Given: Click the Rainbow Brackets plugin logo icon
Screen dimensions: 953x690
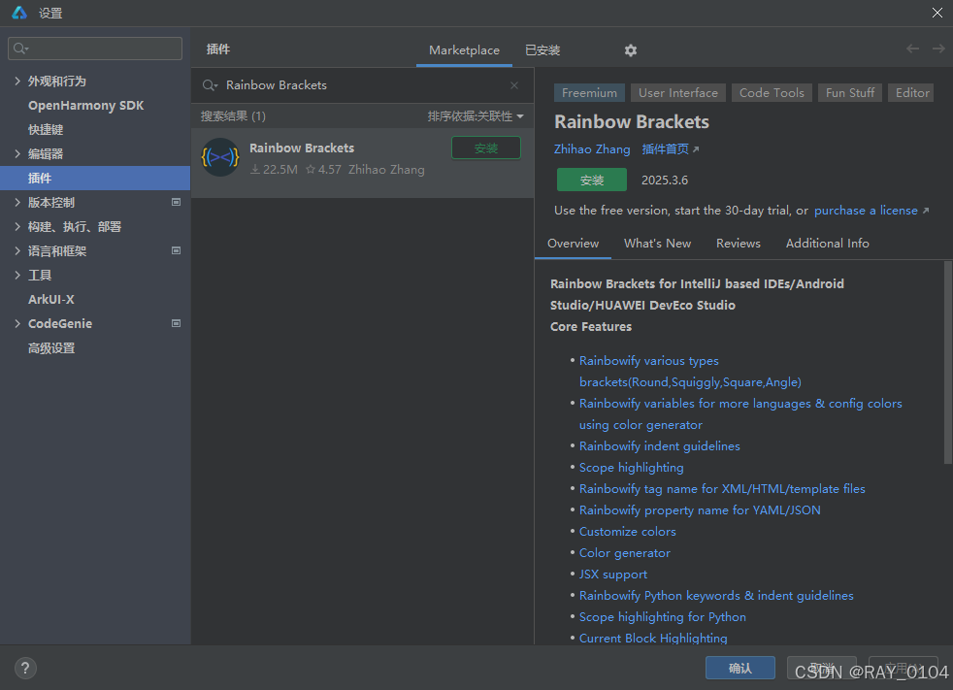Looking at the screenshot, I should pos(220,157).
